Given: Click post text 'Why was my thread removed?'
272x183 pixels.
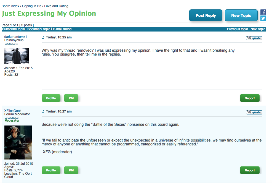Looking at the screenshot, I should tap(68, 50).
